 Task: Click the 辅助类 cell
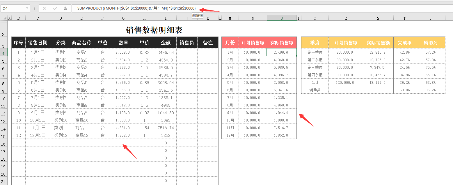(x=315, y=90)
